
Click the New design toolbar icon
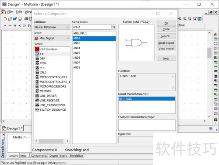[x=5, y=19]
